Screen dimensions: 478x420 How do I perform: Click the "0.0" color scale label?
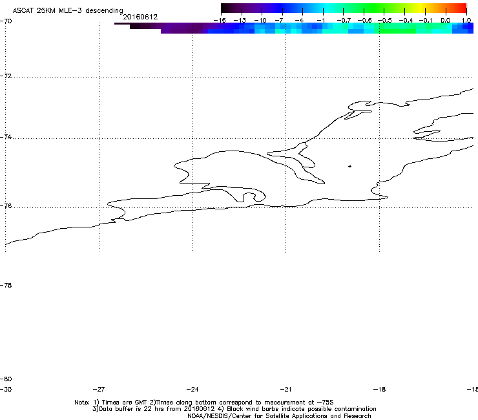(446, 21)
